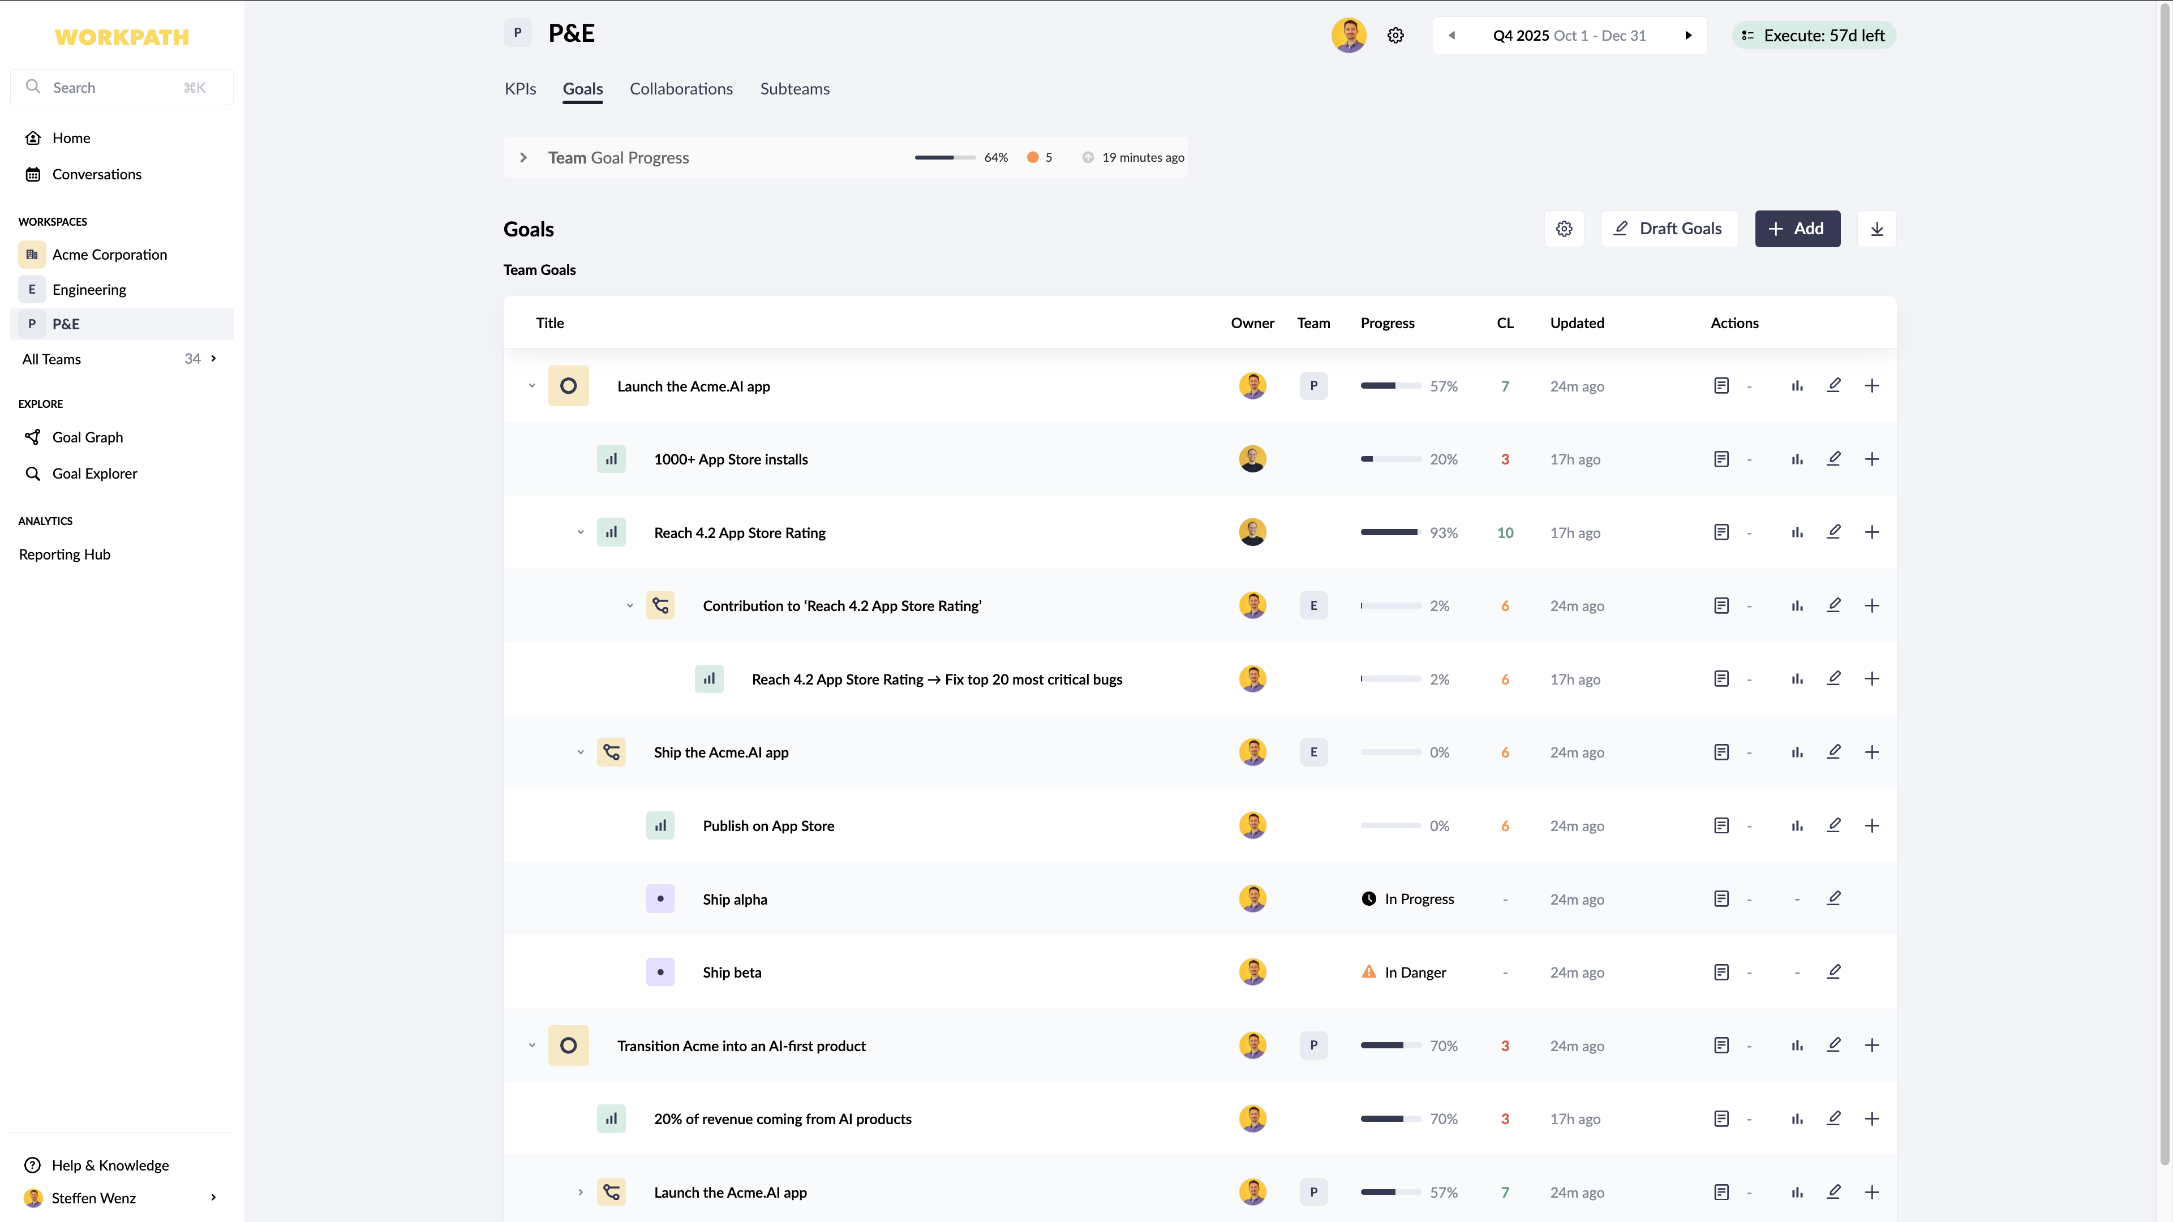The width and height of the screenshot is (2173, 1222).
Task: Click key result icon of 1000+ App Store installs
Action: 612,459
